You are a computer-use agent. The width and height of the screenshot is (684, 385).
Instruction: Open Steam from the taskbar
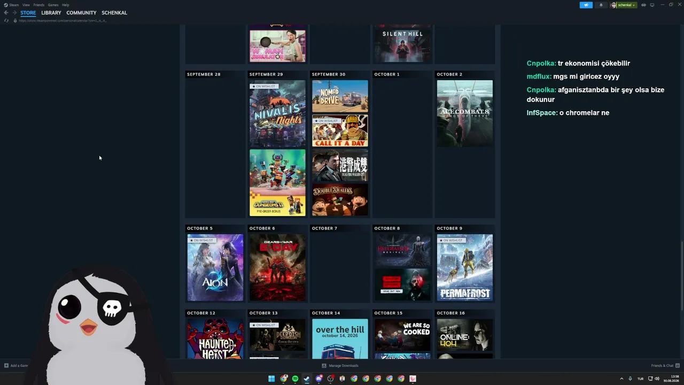pyautogui.click(x=307, y=379)
